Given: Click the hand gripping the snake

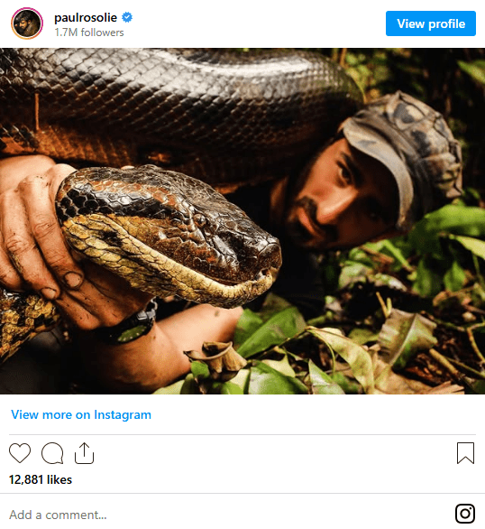Looking at the screenshot, I should [50, 243].
